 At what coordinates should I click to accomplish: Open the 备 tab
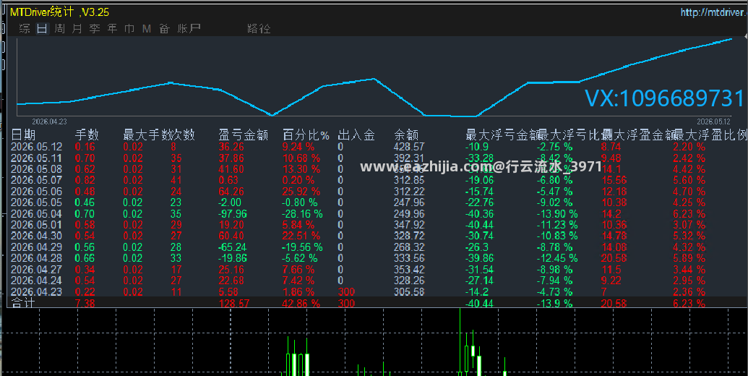(165, 29)
